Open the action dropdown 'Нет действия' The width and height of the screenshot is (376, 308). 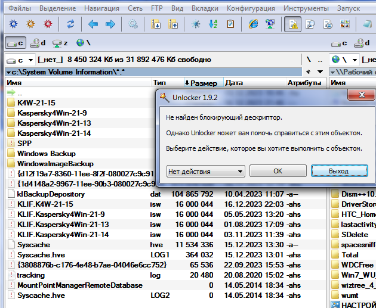(205, 171)
